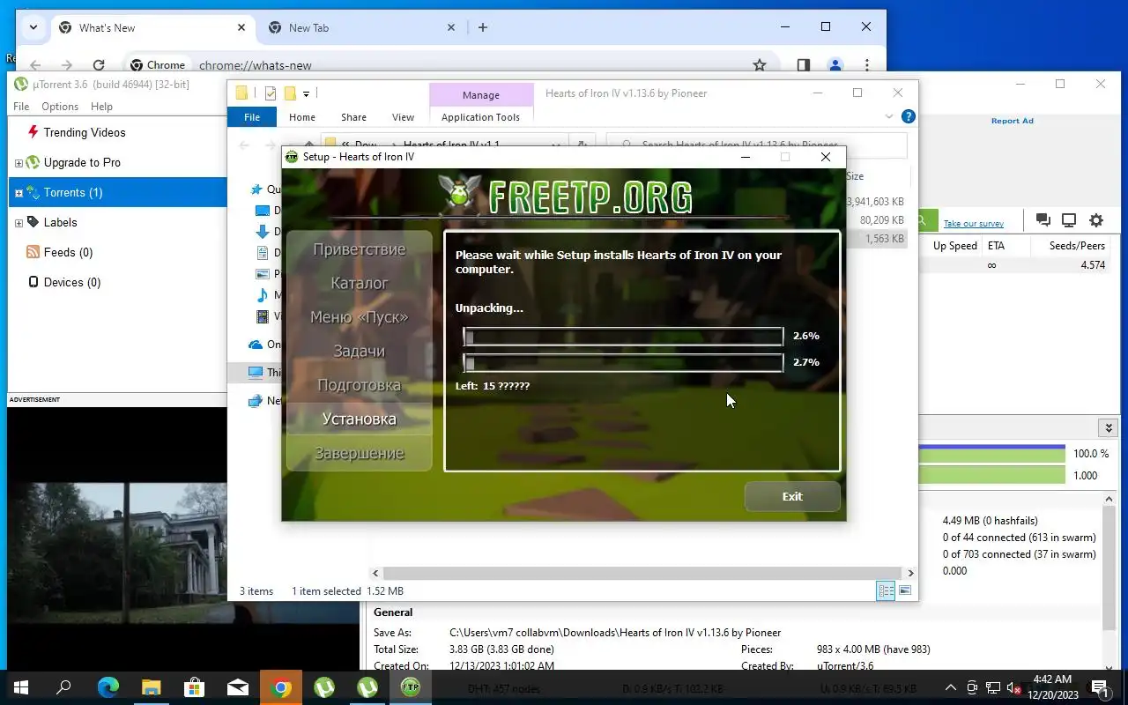Screen dimensions: 1128x705
Task: Select Devices (0) in uTorrent sidebar
Action: [x=72, y=282]
